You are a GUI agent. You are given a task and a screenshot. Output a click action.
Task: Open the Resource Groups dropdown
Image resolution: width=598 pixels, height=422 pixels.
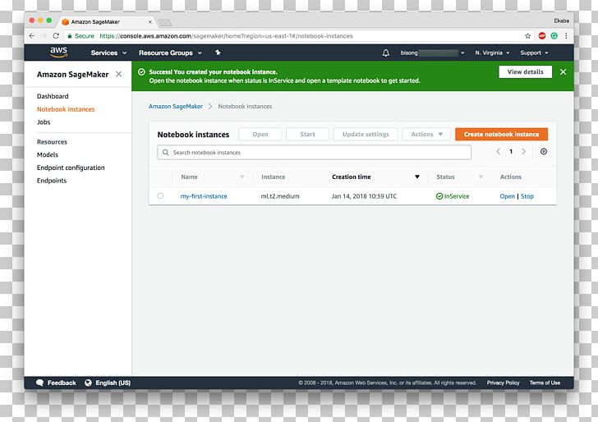(x=170, y=53)
